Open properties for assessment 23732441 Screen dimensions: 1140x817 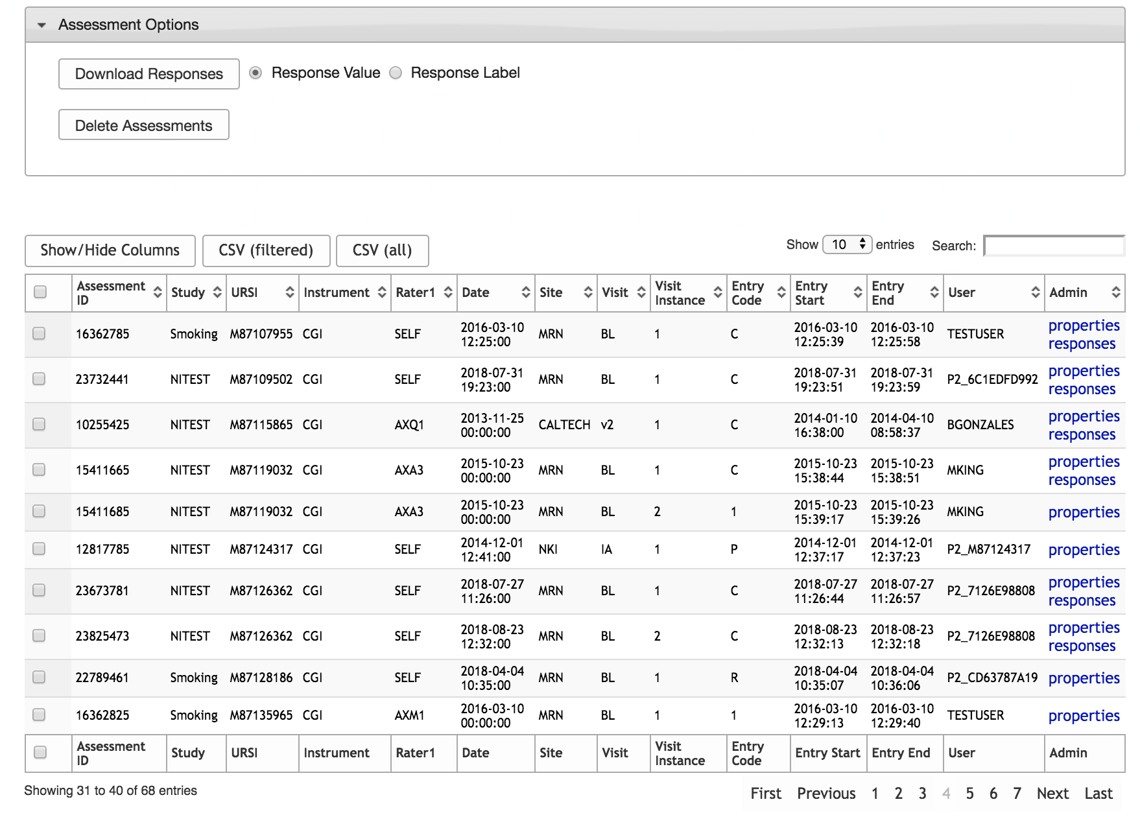(x=1084, y=371)
